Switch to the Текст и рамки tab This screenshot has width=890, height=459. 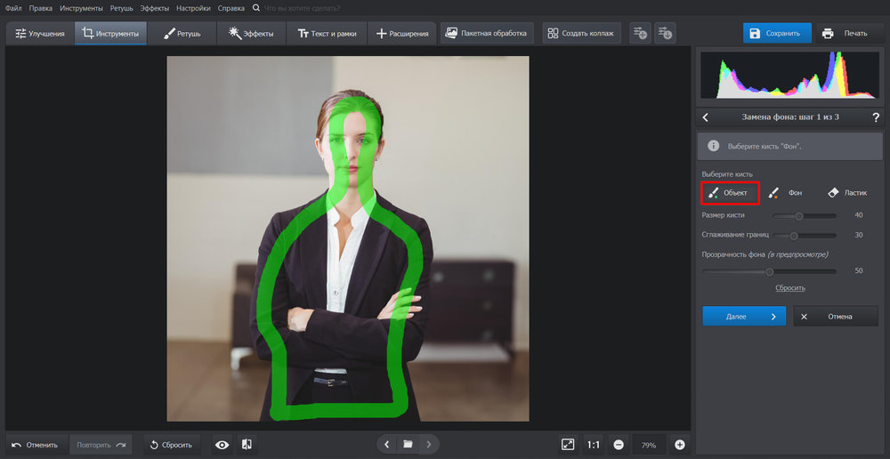click(x=327, y=34)
